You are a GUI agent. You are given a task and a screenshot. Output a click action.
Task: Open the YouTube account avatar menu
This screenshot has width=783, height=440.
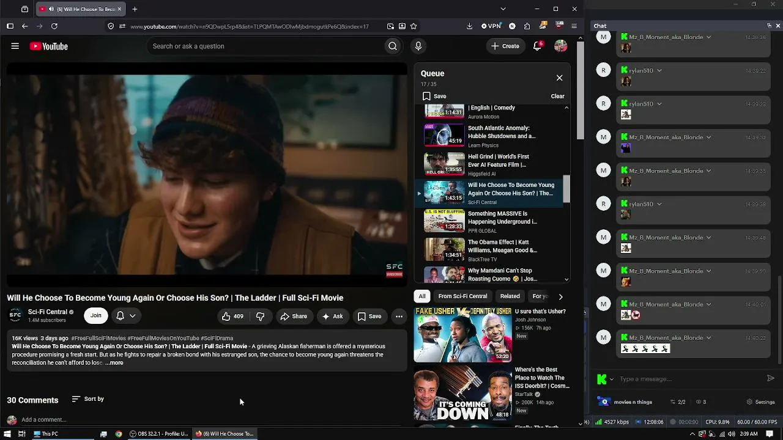560,46
